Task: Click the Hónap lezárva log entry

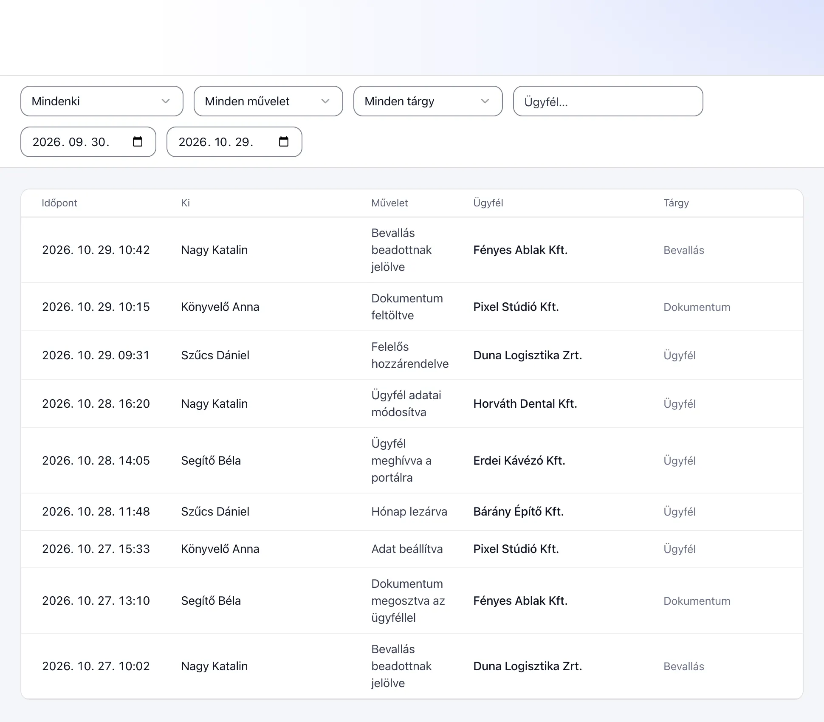Action: [x=409, y=511]
